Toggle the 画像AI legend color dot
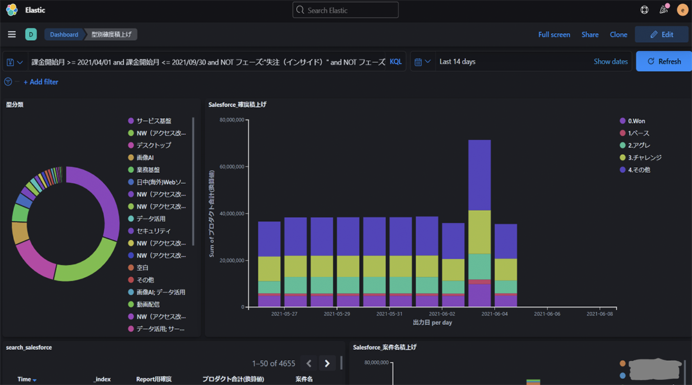This screenshot has width=692, height=385. click(x=131, y=158)
